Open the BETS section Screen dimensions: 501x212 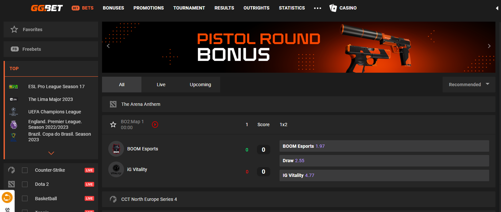pyautogui.click(x=88, y=8)
